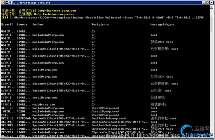Click the 测试邮件1 message subject
Screen dimensions: 215x140
tap(158, 104)
